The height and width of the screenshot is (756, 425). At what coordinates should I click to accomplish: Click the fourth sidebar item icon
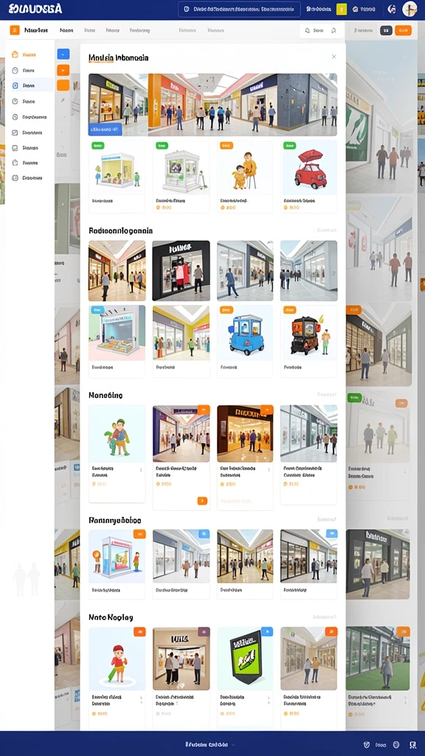[15, 101]
